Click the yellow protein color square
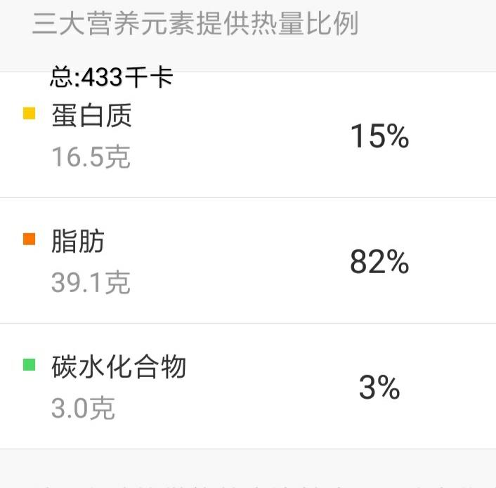496x488 pixels. click(29, 113)
